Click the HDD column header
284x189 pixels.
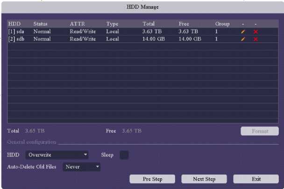[x=14, y=23]
